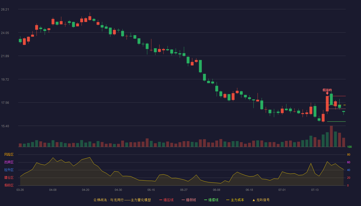Image resolution: width=361 pixels, height=206 pixels.
Task: Click the 80 indicator axis value
Action: 349,154
